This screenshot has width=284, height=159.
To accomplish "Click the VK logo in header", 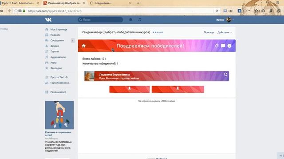I will click(x=48, y=19).
